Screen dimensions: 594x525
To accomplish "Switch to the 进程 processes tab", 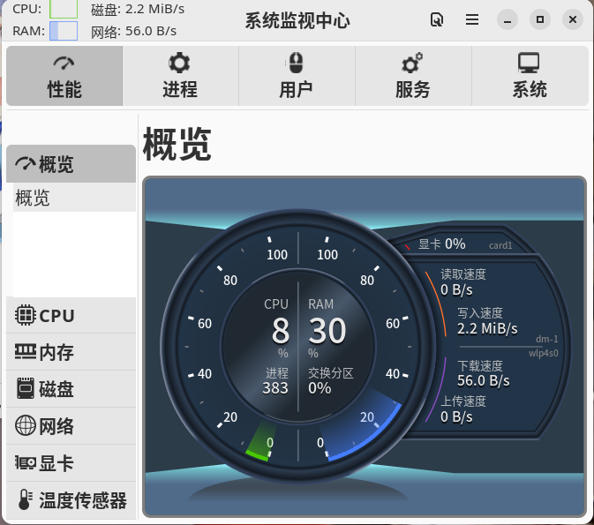I will coord(180,76).
